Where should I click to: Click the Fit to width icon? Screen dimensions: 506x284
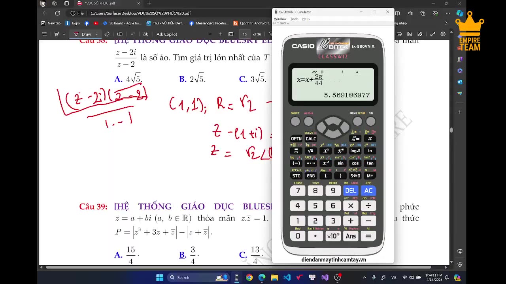click(231, 34)
